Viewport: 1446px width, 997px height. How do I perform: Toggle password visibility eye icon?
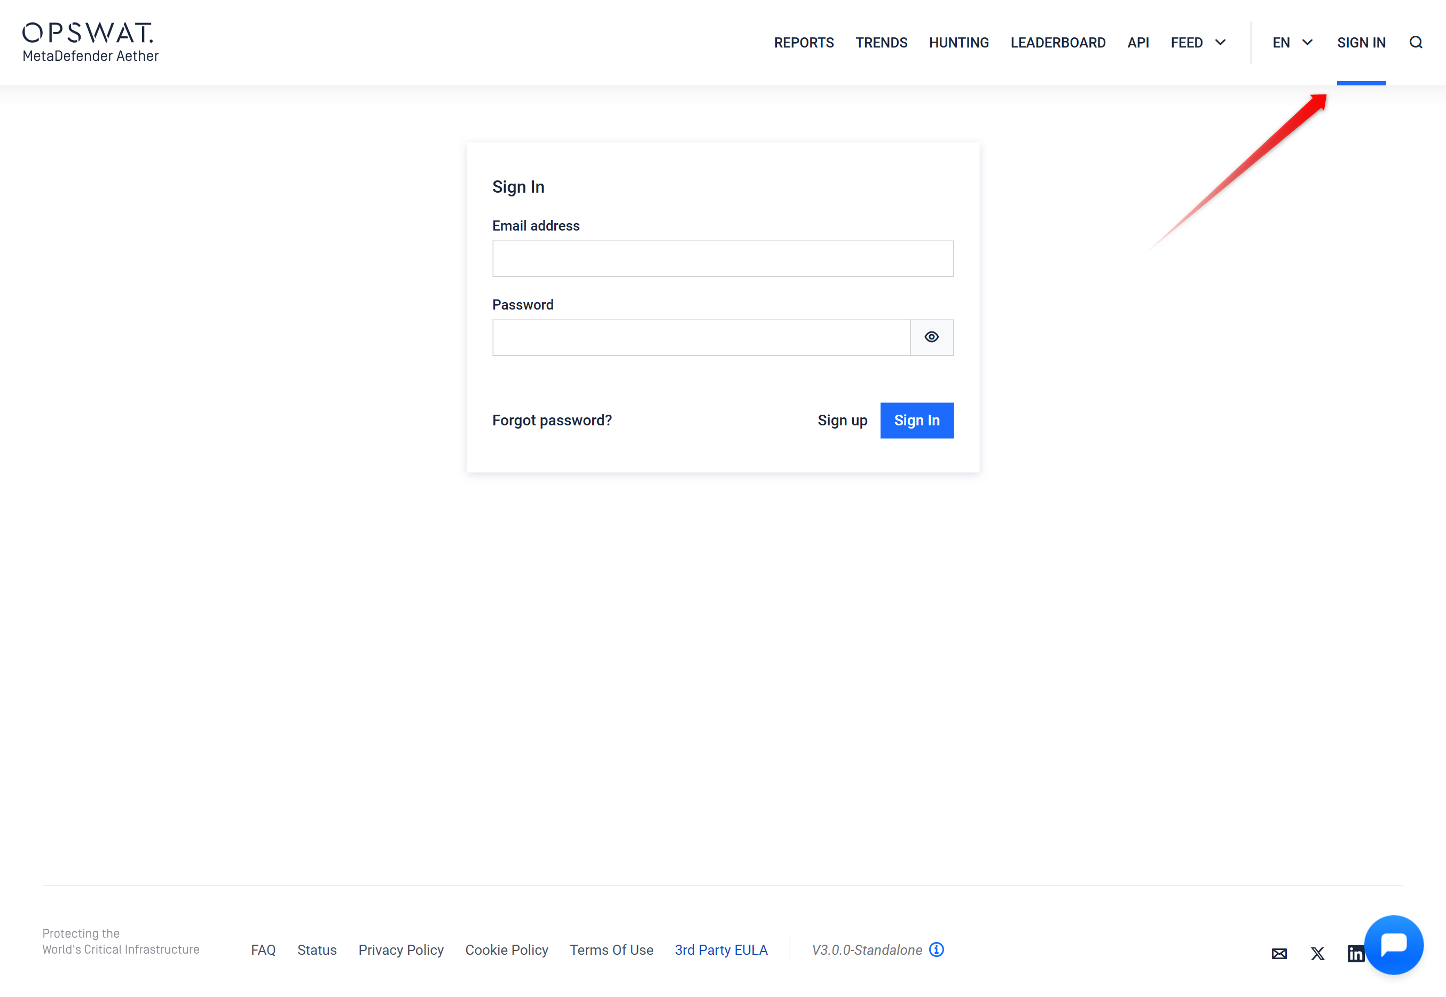[x=931, y=337]
